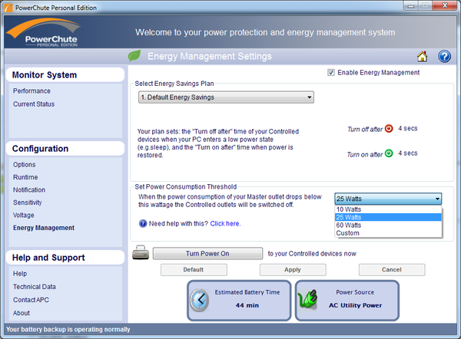461x339 pixels.
Task: Click the PowerChute logo in the header
Action: click(x=44, y=32)
